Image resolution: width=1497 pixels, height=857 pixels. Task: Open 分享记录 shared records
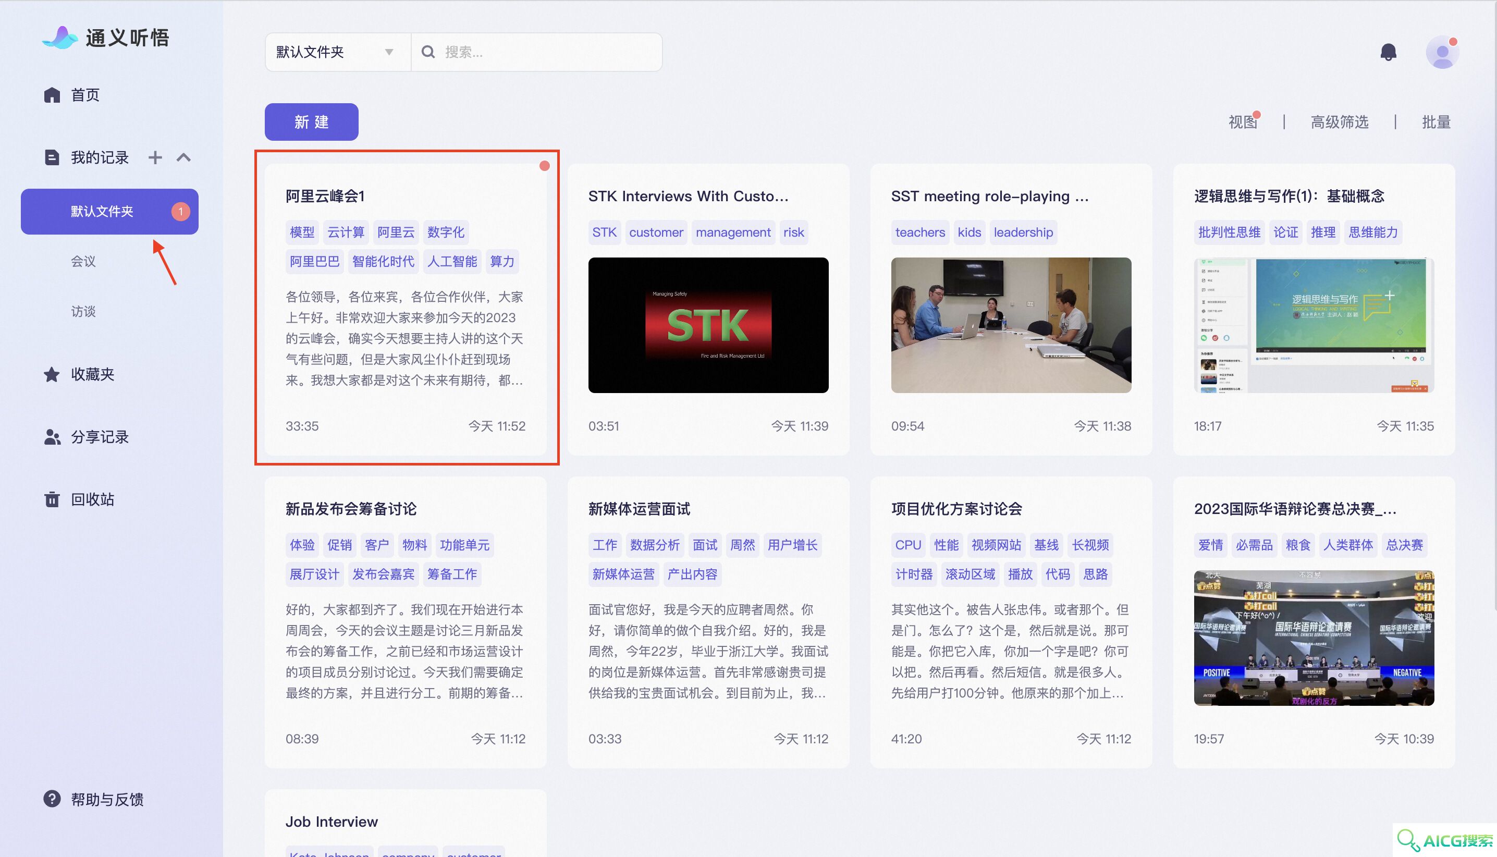coord(100,437)
